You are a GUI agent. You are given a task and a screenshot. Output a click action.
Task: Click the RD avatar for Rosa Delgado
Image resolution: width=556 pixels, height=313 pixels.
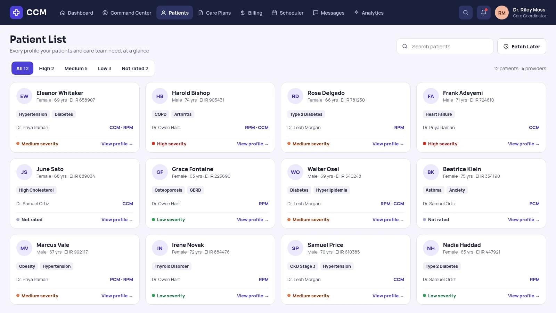point(295,96)
